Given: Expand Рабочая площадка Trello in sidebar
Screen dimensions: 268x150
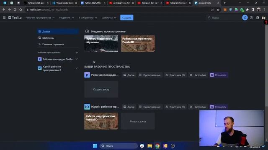Looking at the screenshot, I should point(77,59).
